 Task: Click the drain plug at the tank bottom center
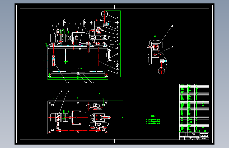click(x=78, y=73)
